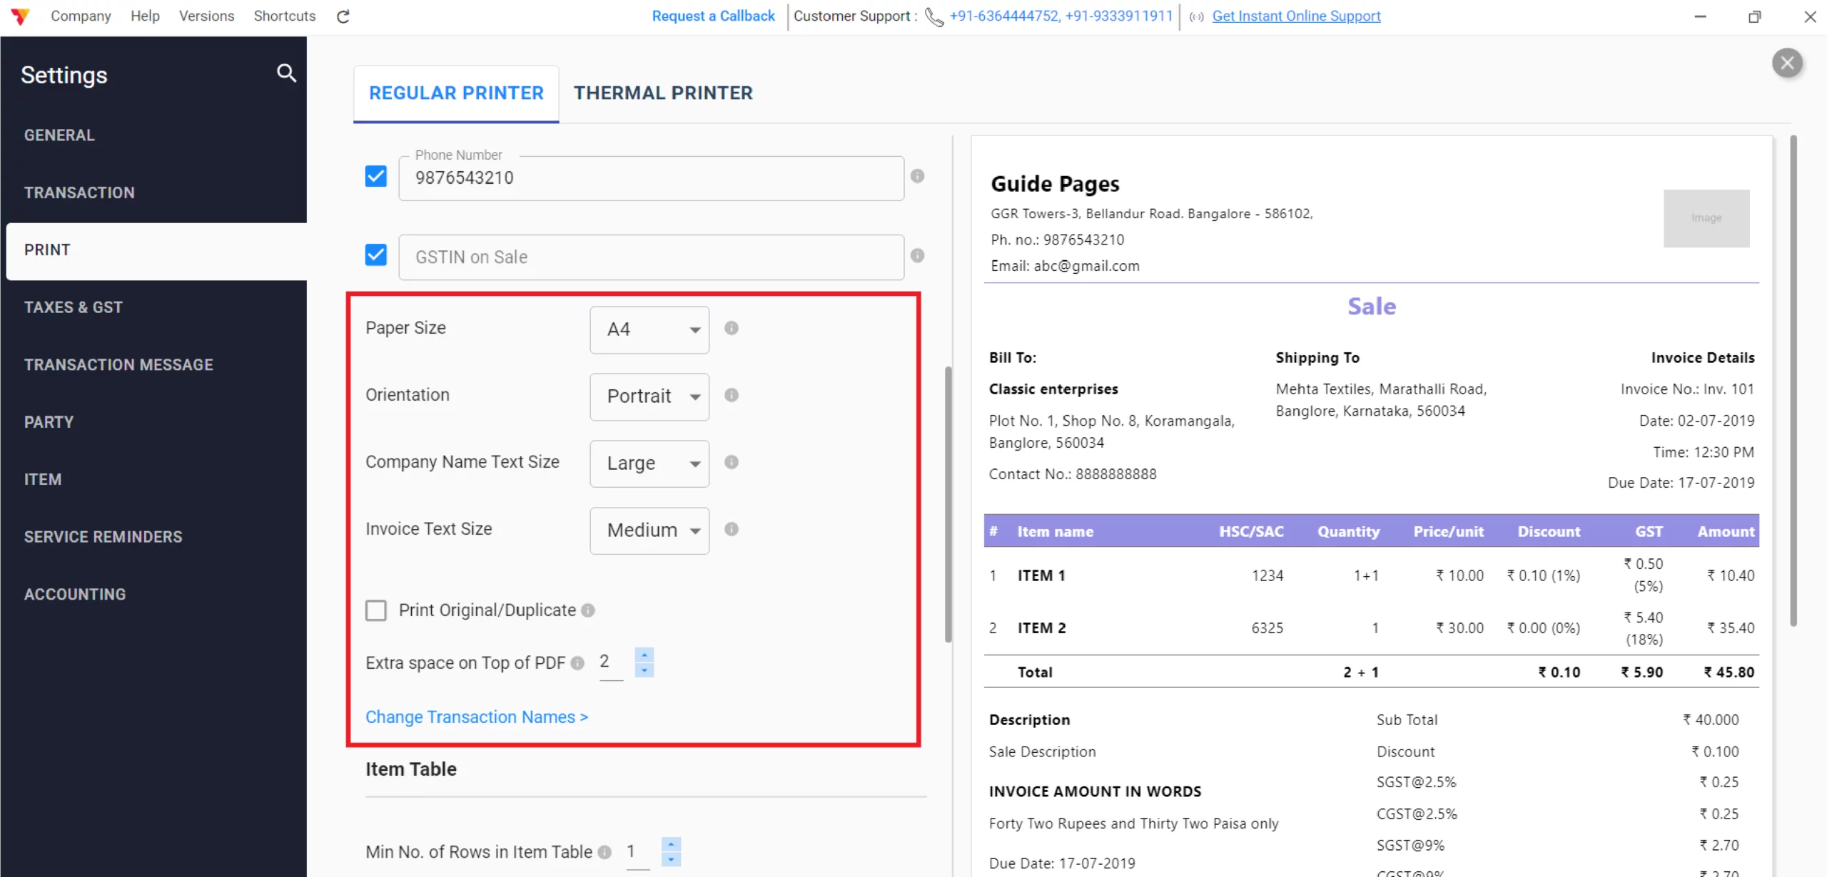Click the Vyapar logo
Viewport: 1827px width, 877px height.
click(20, 16)
